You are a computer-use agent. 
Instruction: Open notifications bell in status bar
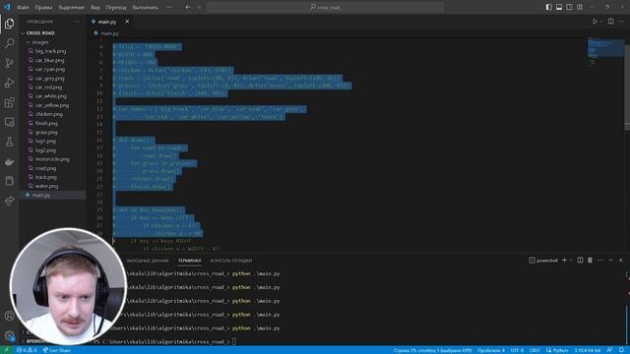[x=621, y=350]
